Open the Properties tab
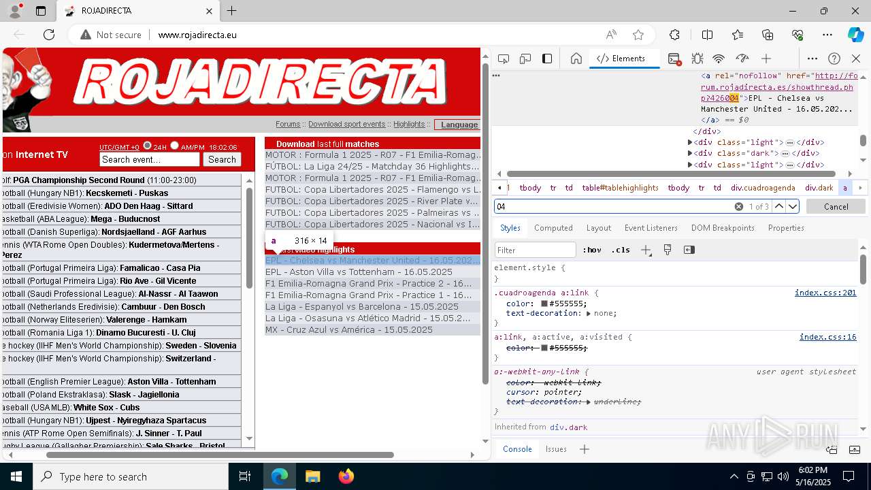This screenshot has width=871, height=490. point(786,228)
